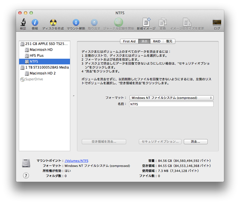This screenshot has height=204, width=240.
Task: Select 251 GB APPLE SSD TS25 in sidebar
Action: [46, 44]
